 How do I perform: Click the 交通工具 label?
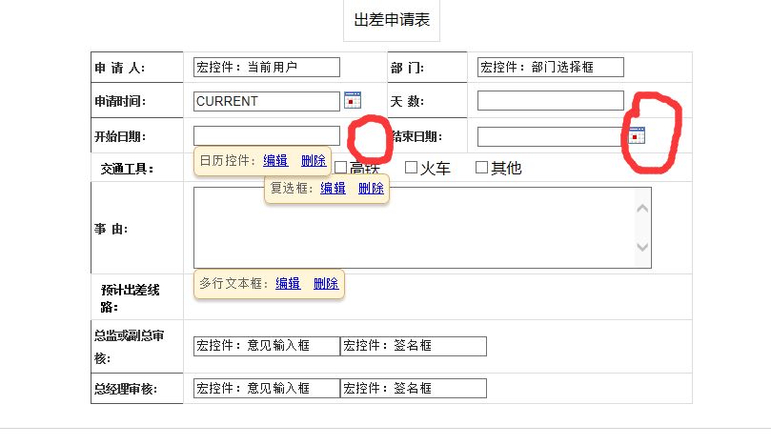[128, 170]
